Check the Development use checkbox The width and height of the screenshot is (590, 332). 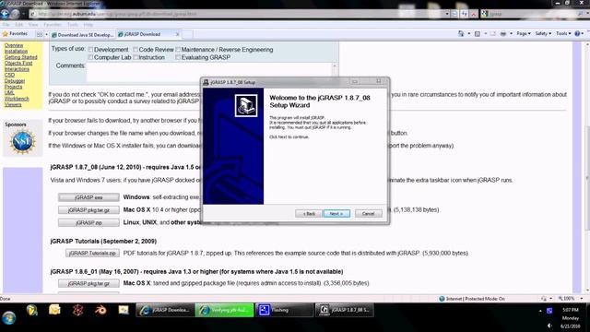(90, 49)
